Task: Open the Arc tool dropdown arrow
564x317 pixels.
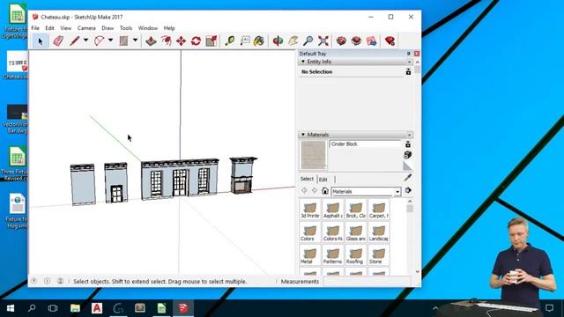Action: pyautogui.click(x=110, y=41)
